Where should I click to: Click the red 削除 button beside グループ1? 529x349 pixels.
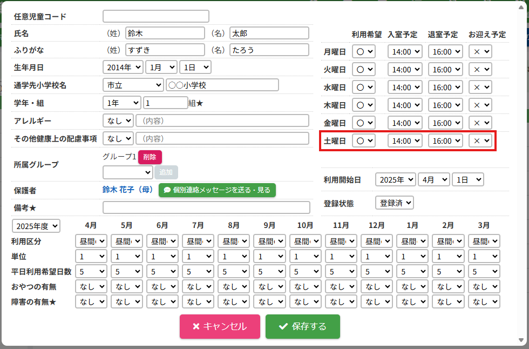(x=150, y=157)
